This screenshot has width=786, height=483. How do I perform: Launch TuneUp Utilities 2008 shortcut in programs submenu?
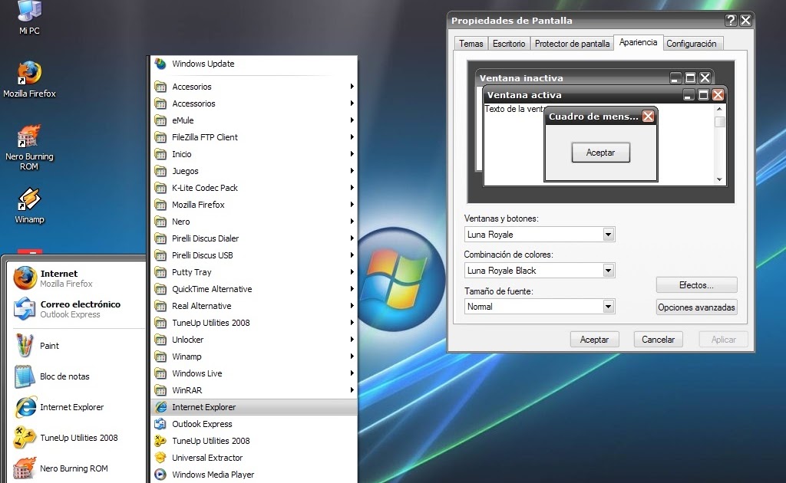(253, 441)
